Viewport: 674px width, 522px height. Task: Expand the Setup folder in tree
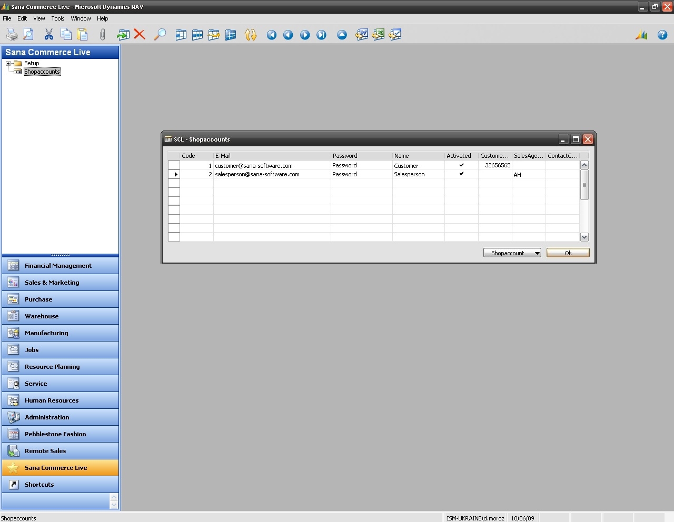click(8, 63)
